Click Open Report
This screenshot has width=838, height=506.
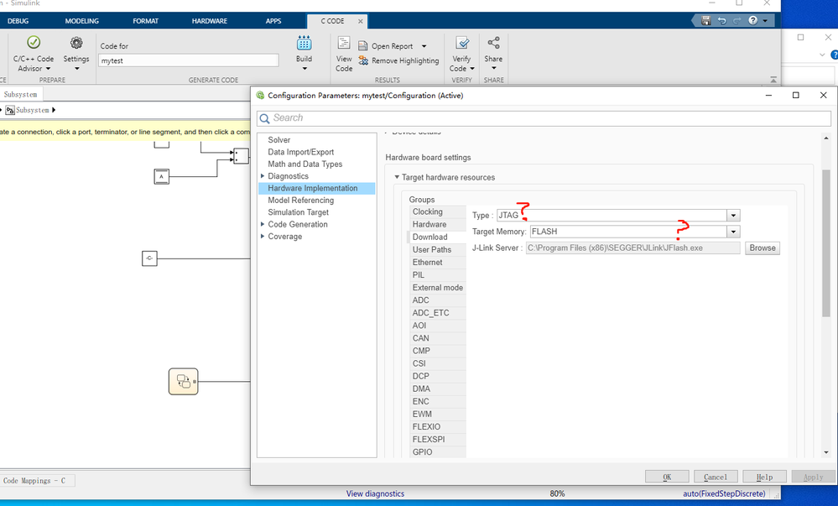coord(393,46)
